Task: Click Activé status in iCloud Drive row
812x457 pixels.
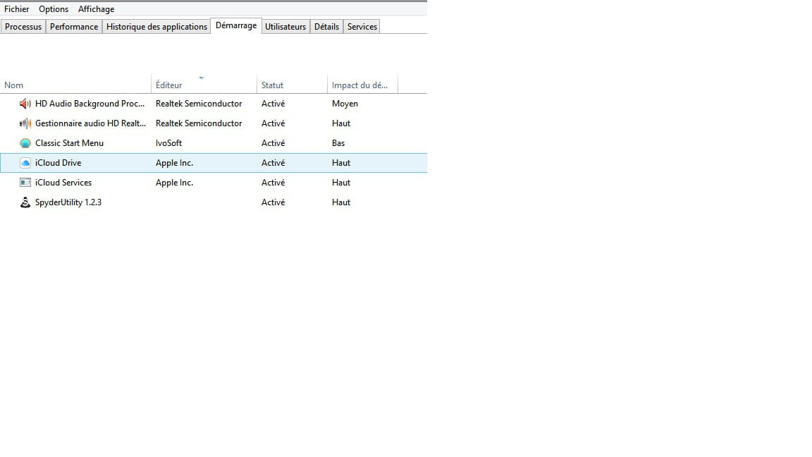Action: tap(273, 163)
